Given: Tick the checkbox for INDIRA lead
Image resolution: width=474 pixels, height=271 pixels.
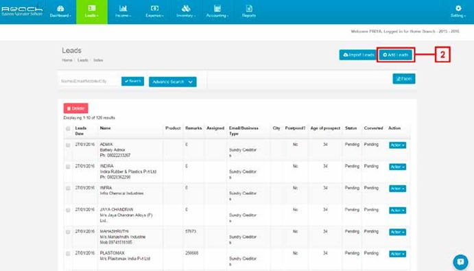Looking at the screenshot, I should click(68, 167).
